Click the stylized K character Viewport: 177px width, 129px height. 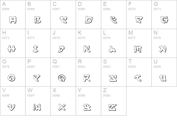tap(87, 49)
